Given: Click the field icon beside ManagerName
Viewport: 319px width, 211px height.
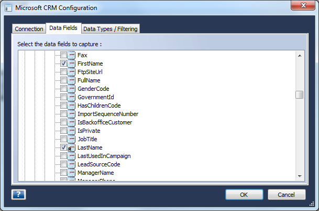Looking at the screenshot, I should (x=71, y=173).
